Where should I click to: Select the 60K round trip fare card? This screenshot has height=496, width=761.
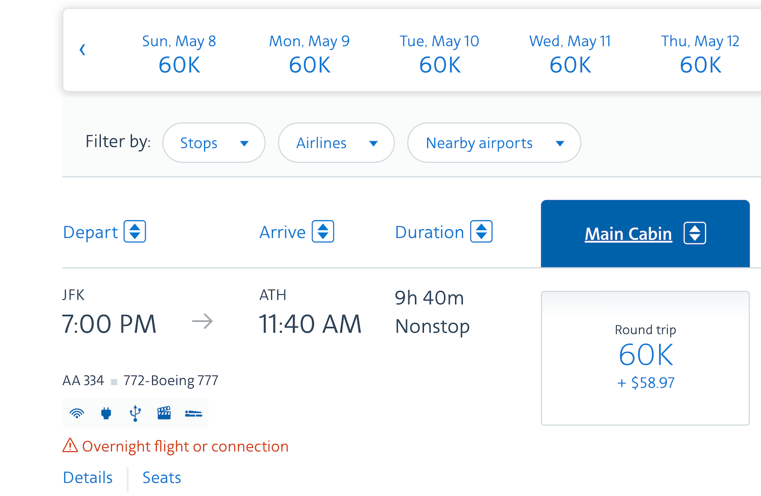(x=644, y=357)
